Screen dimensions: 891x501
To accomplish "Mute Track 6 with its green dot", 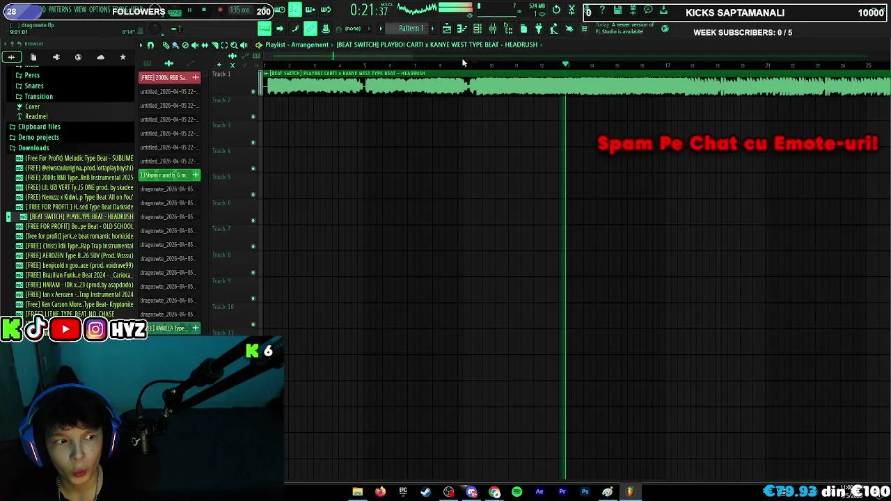I will click(253, 220).
